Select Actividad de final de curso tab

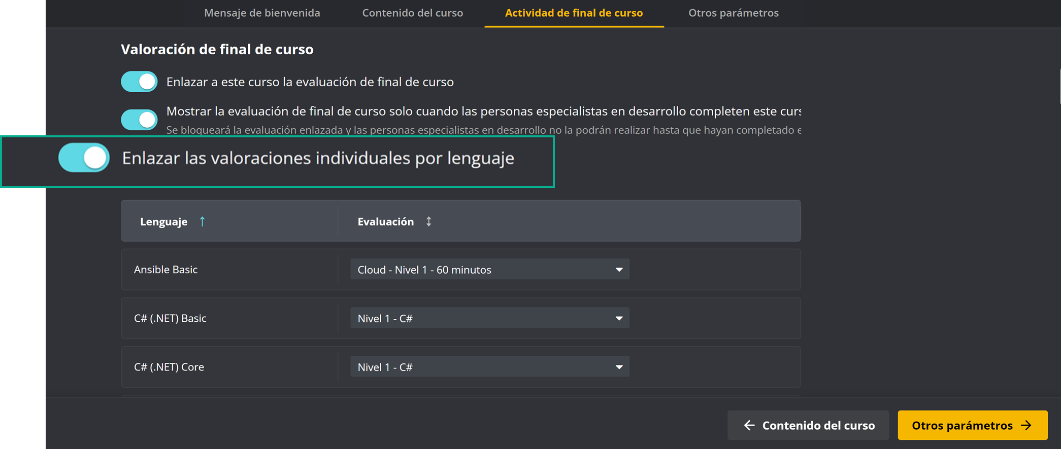(x=574, y=13)
